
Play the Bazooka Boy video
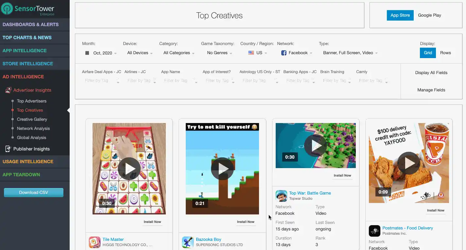click(222, 169)
